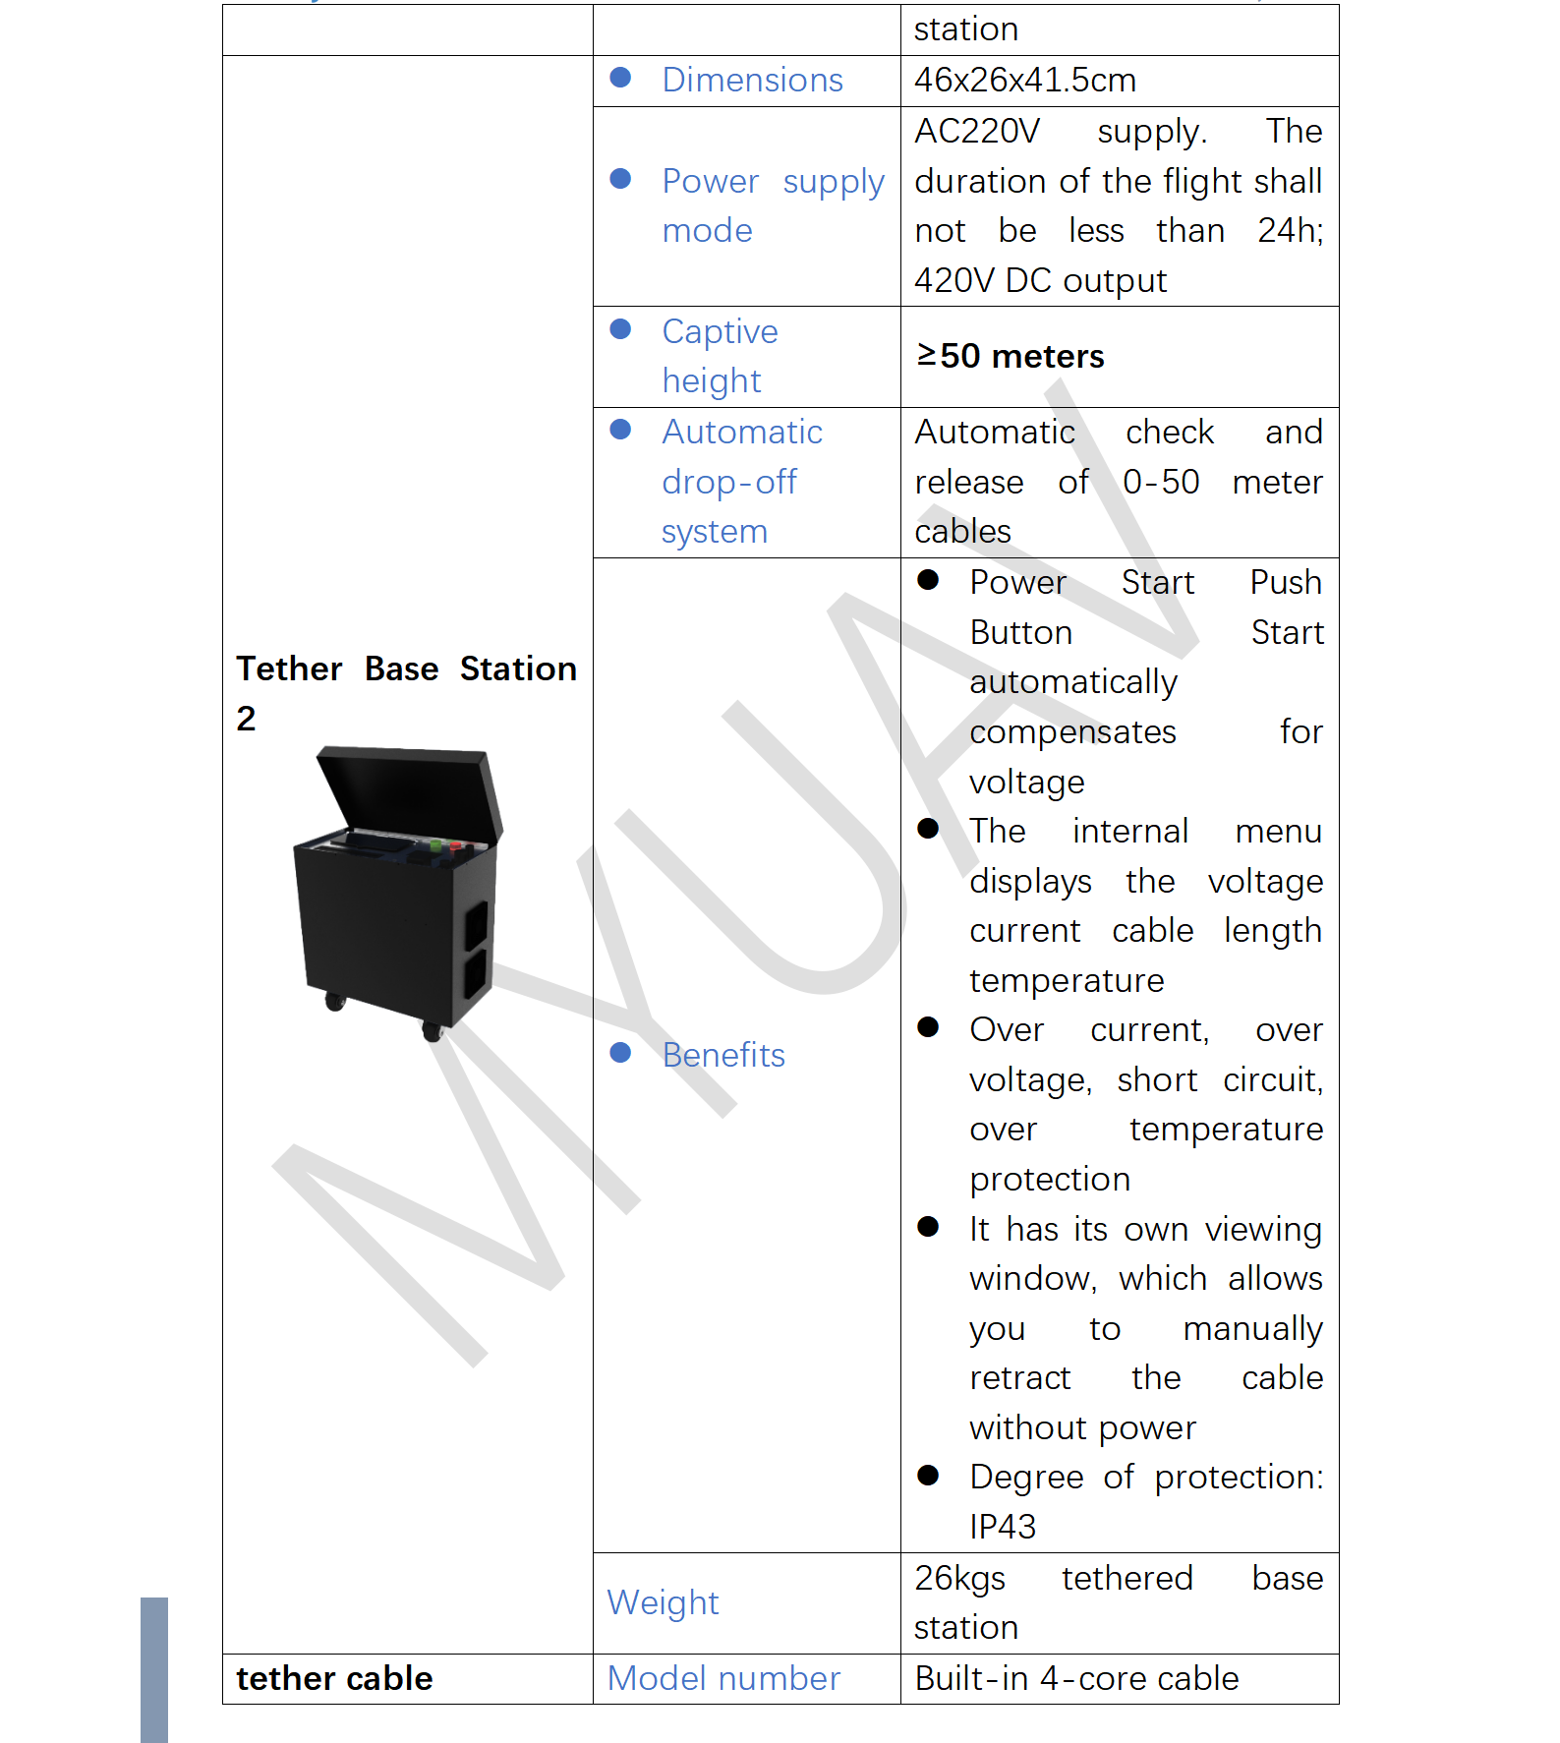The width and height of the screenshot is (1560, 1743).
Task: Click the blue-gray bar in the left margin
Action: pos(154,1668)
